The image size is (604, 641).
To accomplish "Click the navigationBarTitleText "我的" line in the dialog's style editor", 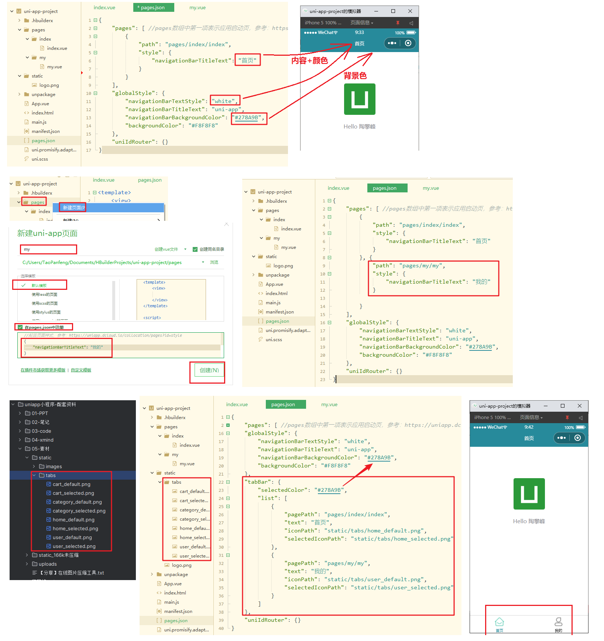I will [x=122, y=347].
